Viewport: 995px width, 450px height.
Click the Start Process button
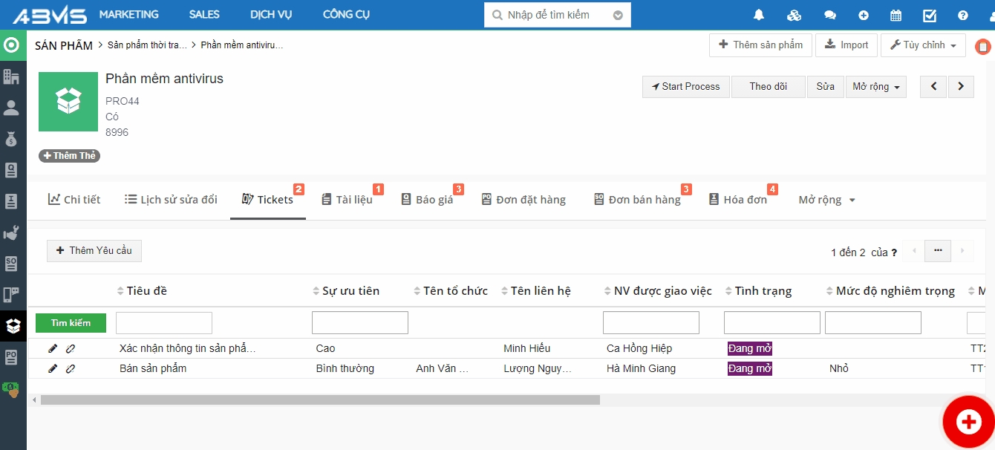click(686, 87)
